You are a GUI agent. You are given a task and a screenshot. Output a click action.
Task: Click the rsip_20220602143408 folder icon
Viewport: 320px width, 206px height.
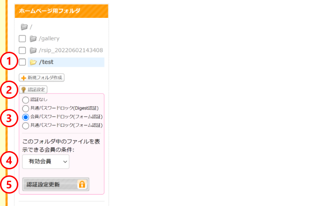click(33, 50)
